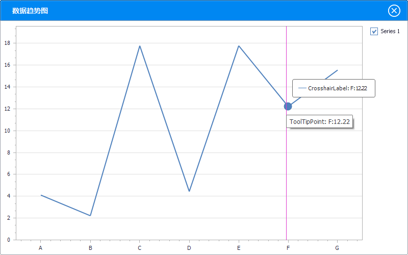Click the line low point above B
This screenshot has width=408, height=255.
(90, 215)
